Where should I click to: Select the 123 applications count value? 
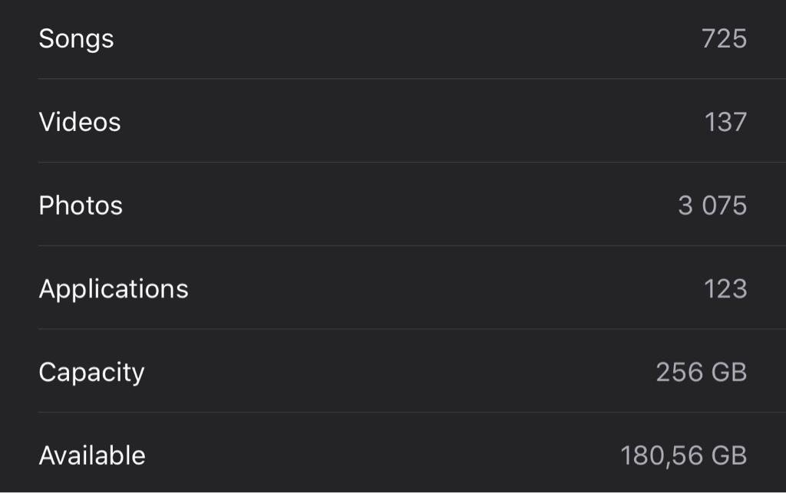(x=725, y=289)
